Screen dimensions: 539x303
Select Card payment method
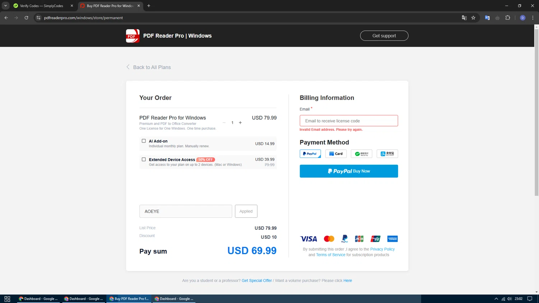point(336,154)
